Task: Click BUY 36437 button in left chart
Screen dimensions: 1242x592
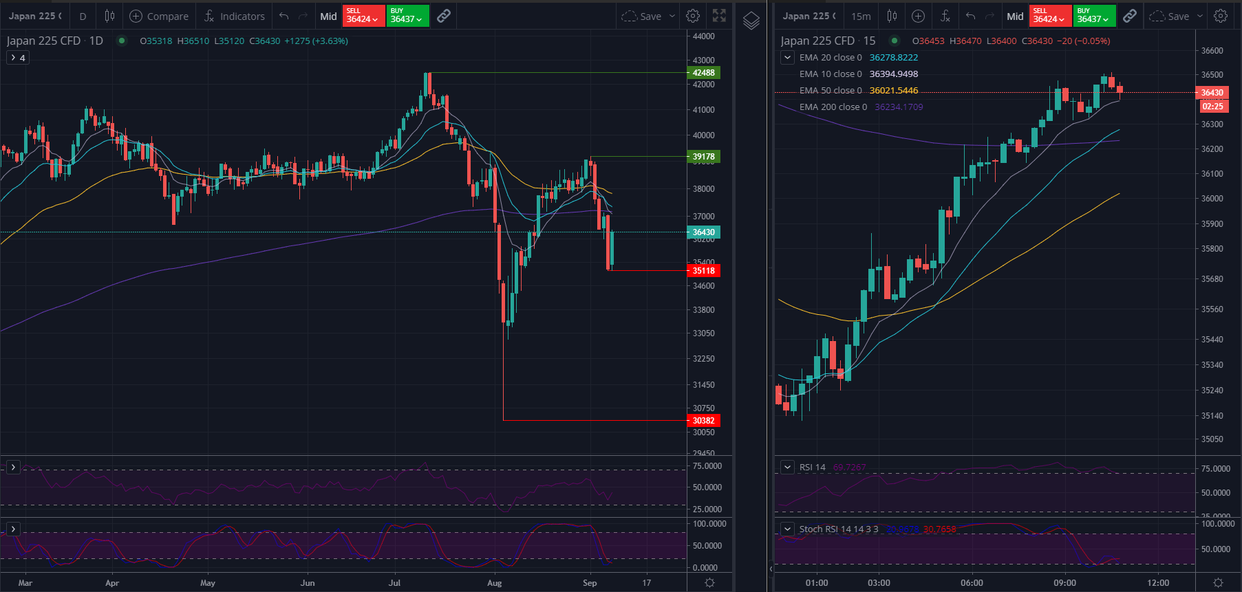Action: [x=407, y=16]
